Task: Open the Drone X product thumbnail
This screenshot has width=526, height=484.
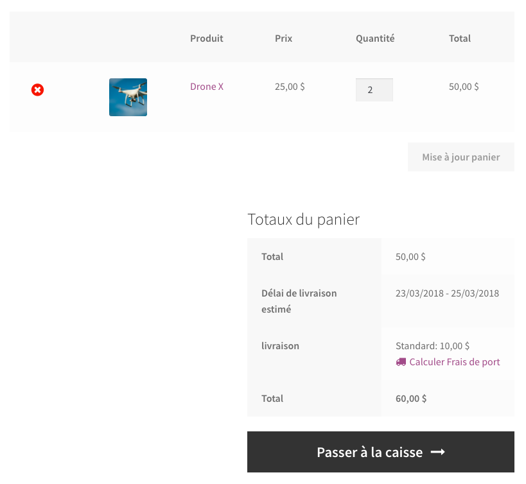Action: [x=128, y=97]
